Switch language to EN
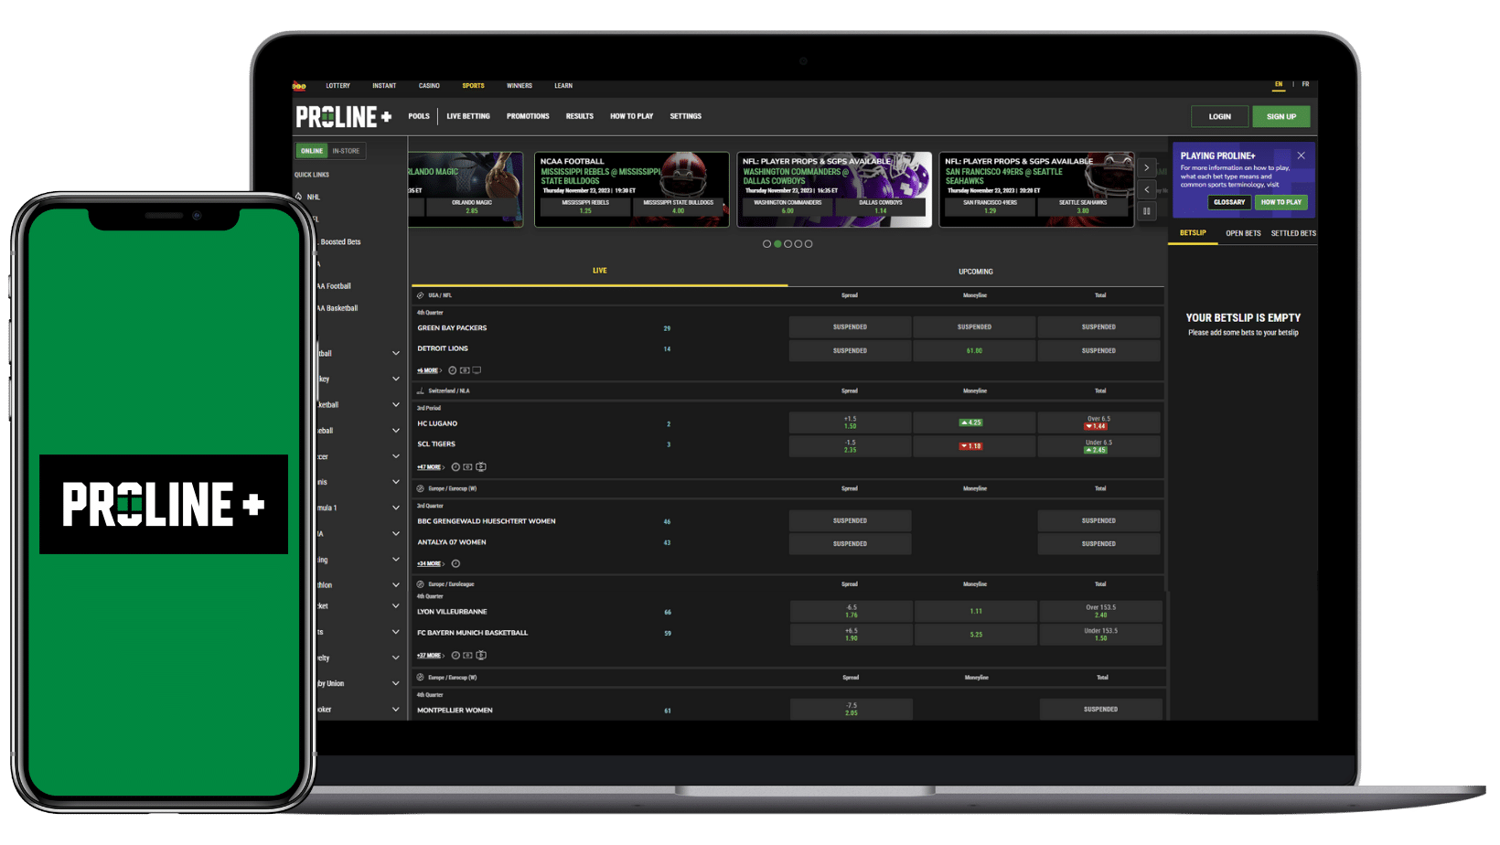 [1279, 85]
